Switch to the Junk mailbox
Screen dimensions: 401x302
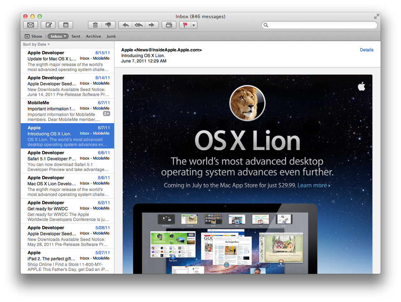(x=111, y=36)
